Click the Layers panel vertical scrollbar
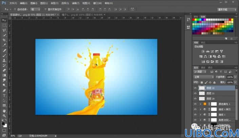The width and height of the screenshot is (239, 138). [236, 105]
